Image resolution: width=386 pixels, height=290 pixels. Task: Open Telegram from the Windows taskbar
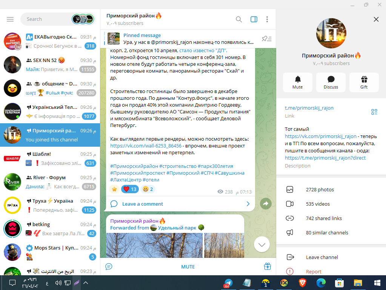click(228, 283)
